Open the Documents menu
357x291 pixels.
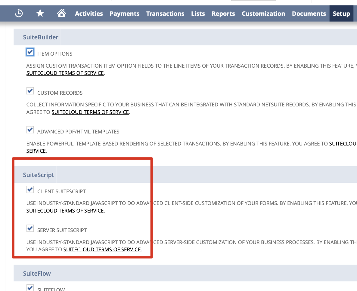[309, 14]
